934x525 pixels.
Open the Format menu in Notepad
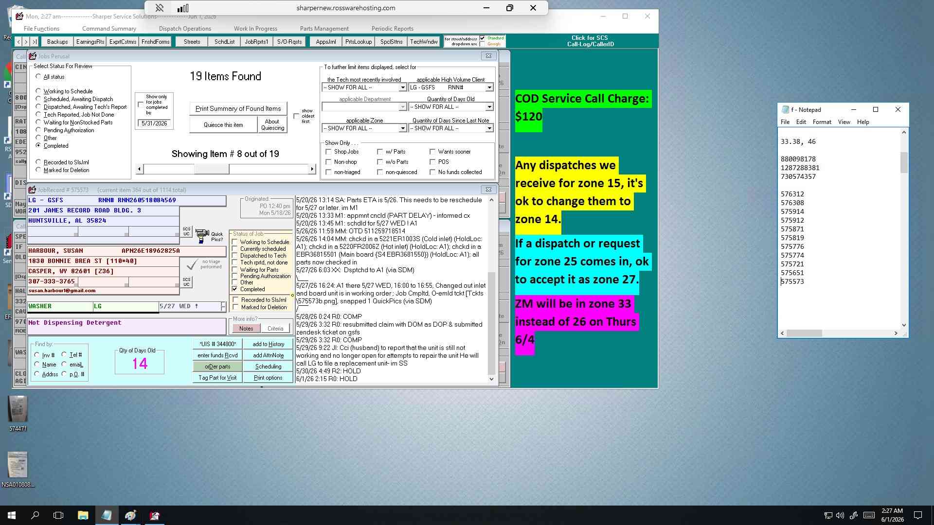click(822, 122)
